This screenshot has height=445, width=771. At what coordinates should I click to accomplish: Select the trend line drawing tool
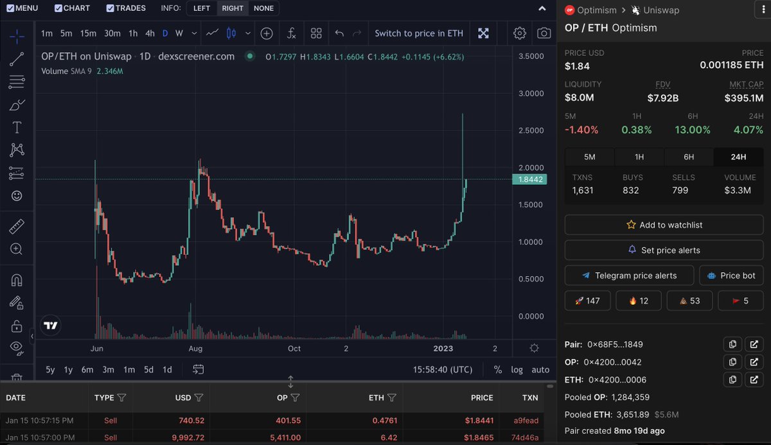(17, 59)
